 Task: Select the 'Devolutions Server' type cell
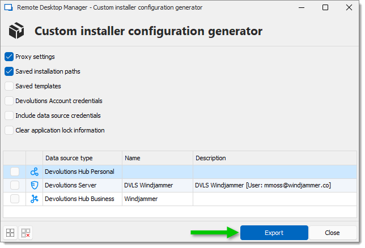pyautogui.click(x=82, y=185)
